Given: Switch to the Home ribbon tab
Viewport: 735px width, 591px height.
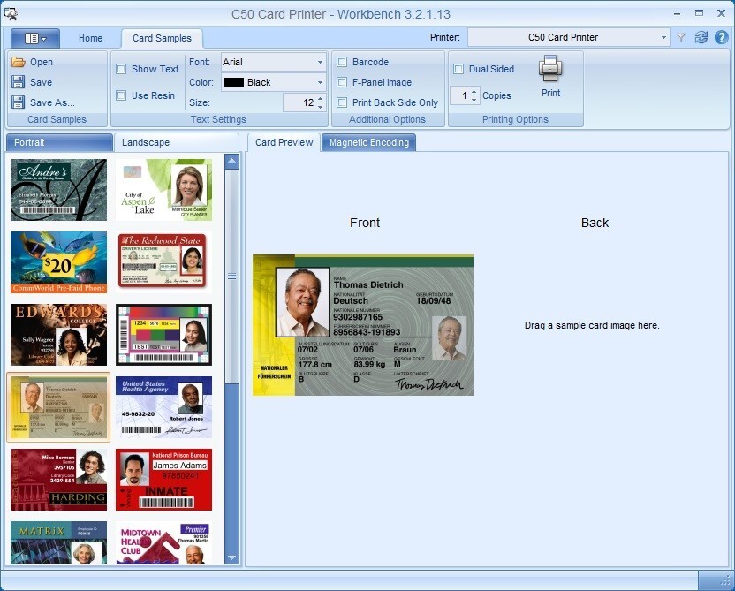Looking at the screenshot, I should (90, 38).
